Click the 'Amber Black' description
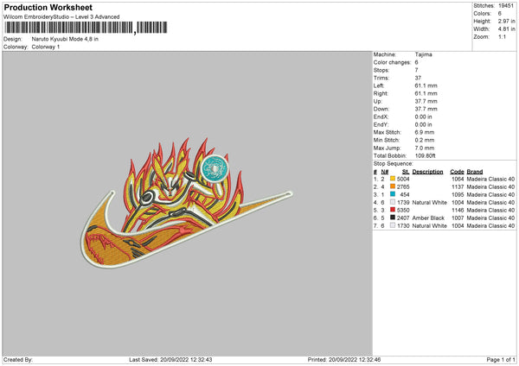 (428, 218)
